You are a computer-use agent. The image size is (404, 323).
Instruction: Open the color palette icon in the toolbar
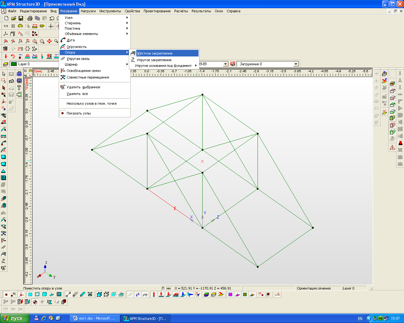click(20, 26)
